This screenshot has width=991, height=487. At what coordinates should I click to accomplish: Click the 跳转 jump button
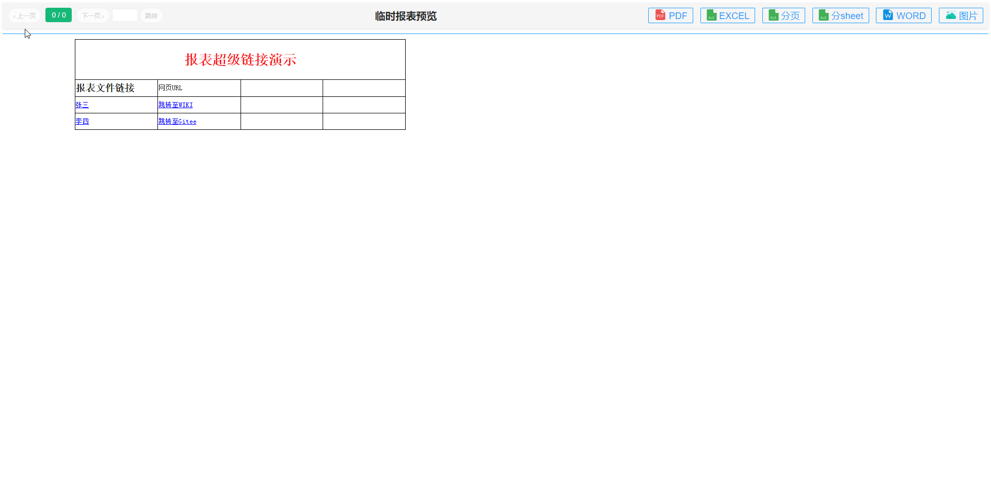[x=151, y=15]
